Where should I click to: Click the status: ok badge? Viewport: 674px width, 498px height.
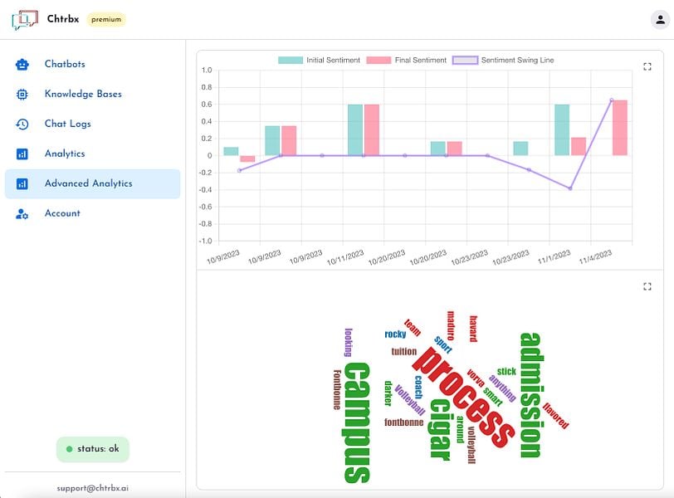click(x=93, y=450)
